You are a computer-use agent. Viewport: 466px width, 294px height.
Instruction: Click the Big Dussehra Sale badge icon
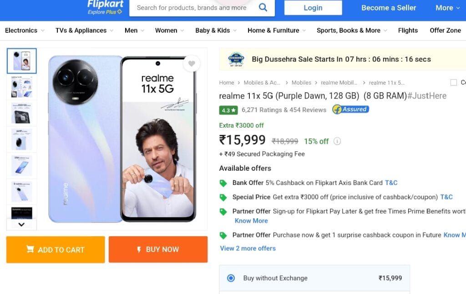(236, 60)
